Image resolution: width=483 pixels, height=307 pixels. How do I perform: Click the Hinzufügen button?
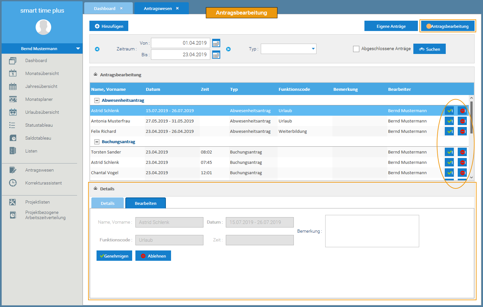pyautogui.click(x=109, y=26)
